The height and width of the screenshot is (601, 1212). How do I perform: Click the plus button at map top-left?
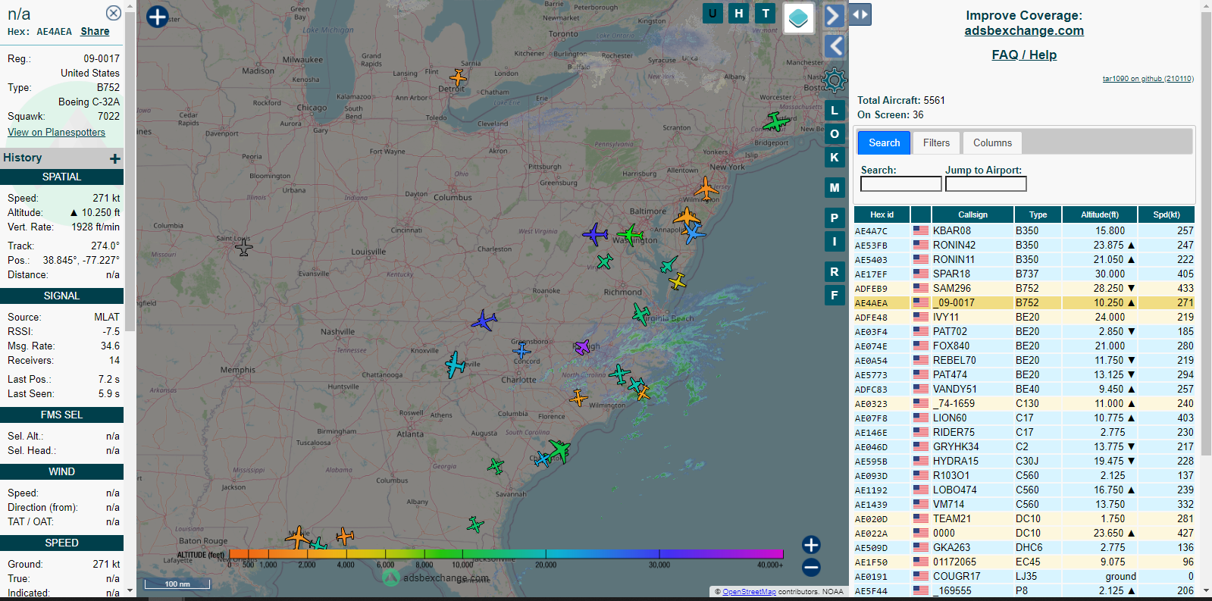(x=157, y=17)
